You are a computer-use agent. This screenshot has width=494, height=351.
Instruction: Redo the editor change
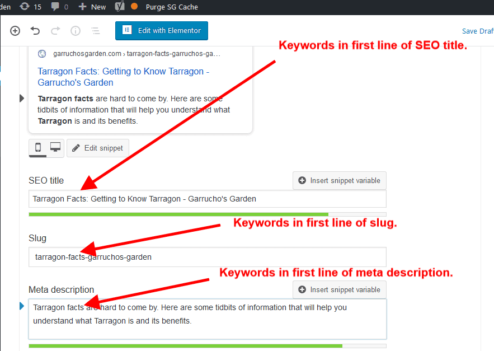55,31
